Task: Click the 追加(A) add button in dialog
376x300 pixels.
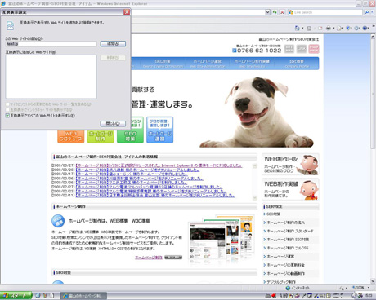Action: [113, 43]
